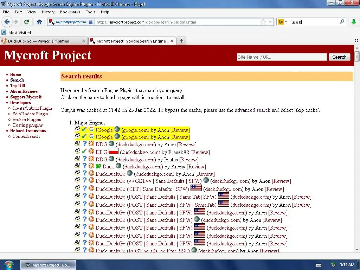Open the Windows Start orb
The height and width of the screenshot is (270, 360).
[9, 265]
